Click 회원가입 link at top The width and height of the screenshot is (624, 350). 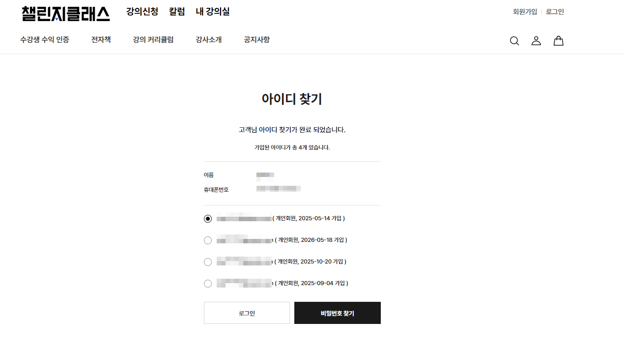(525, 12)
